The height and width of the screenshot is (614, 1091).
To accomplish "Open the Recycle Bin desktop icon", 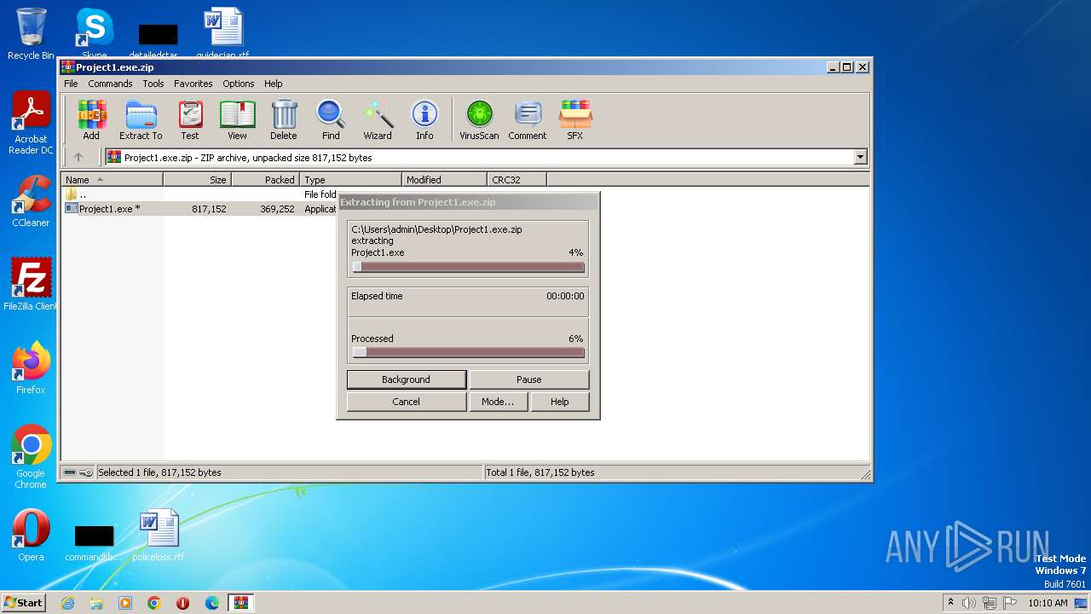I will [31, 34].
